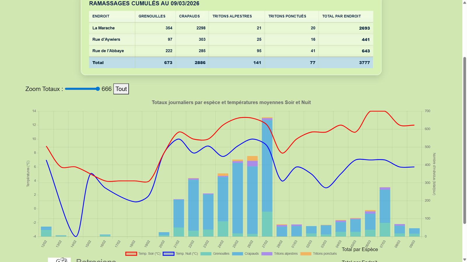Click the Endroit column header
This screenshot has width=467, height=262.
coord(101,16)
